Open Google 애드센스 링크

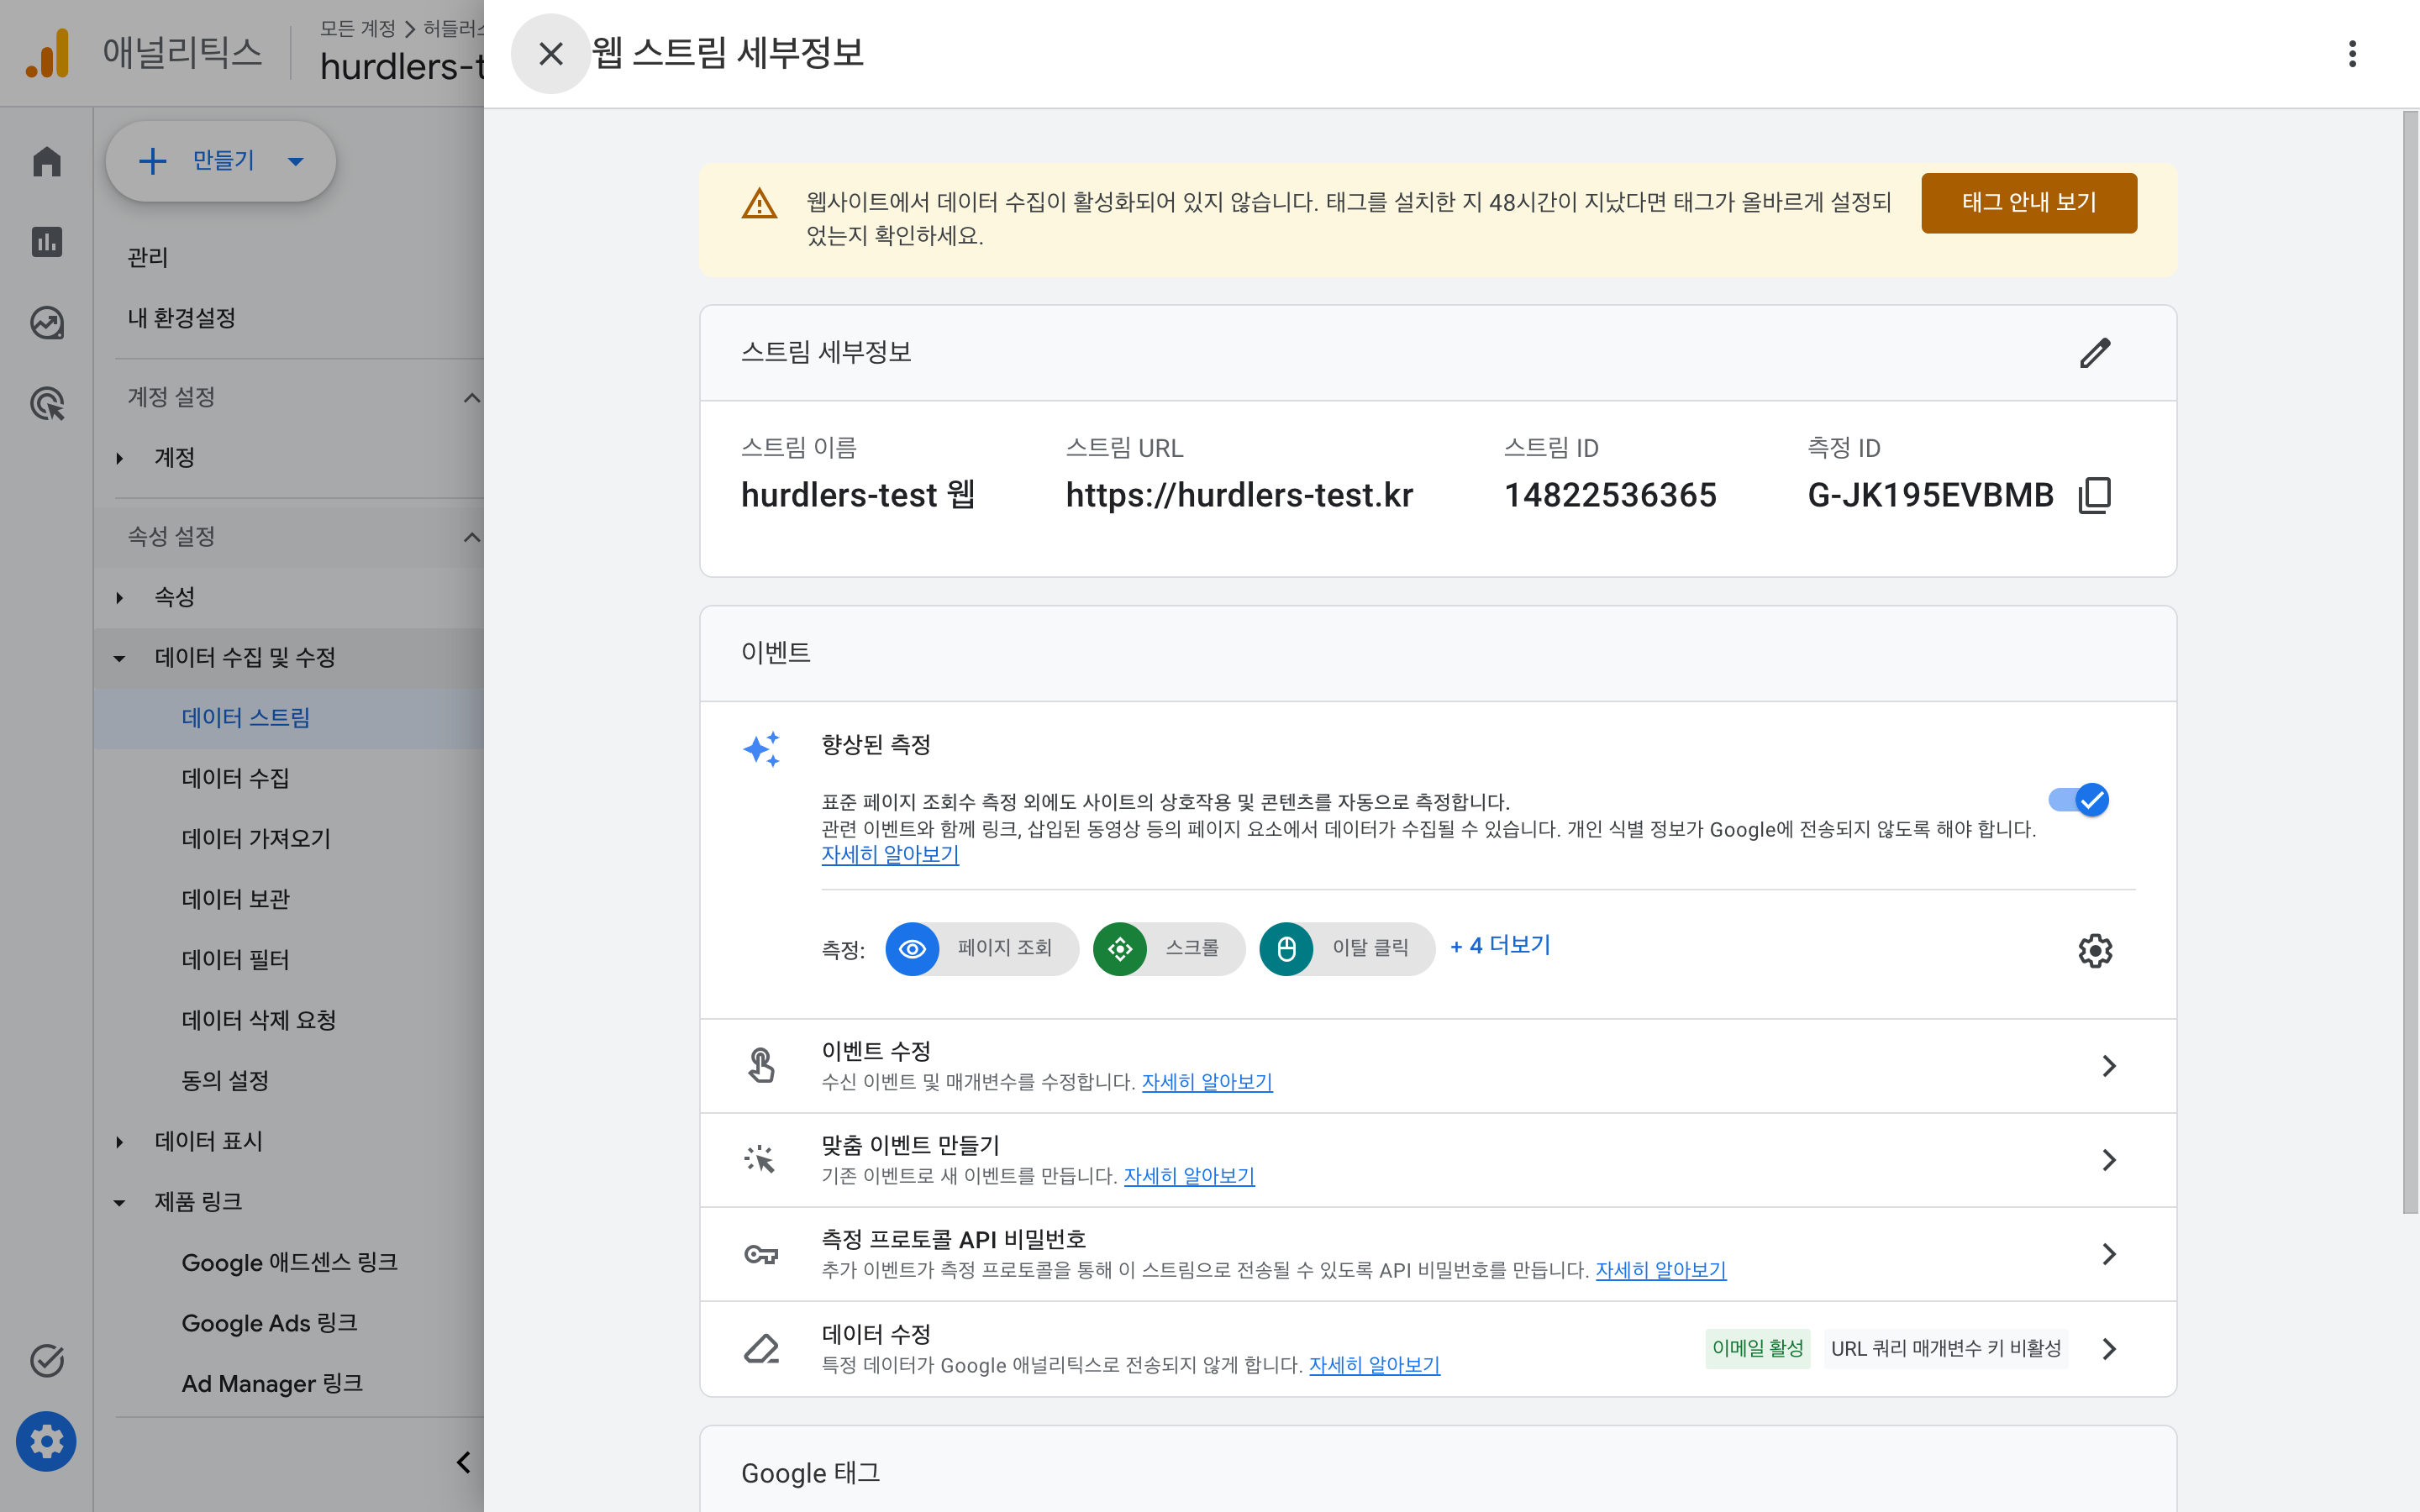(289, 1262)
